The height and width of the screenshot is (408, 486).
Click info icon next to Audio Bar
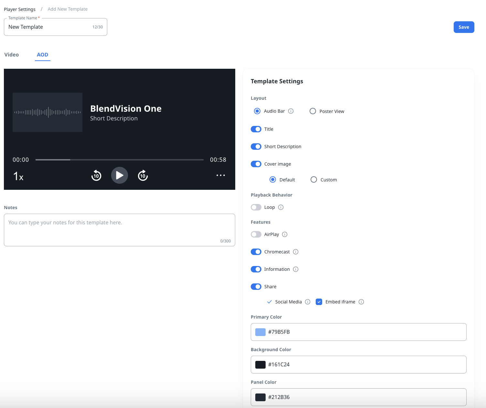pyautogui.click(x=291, y=111)
